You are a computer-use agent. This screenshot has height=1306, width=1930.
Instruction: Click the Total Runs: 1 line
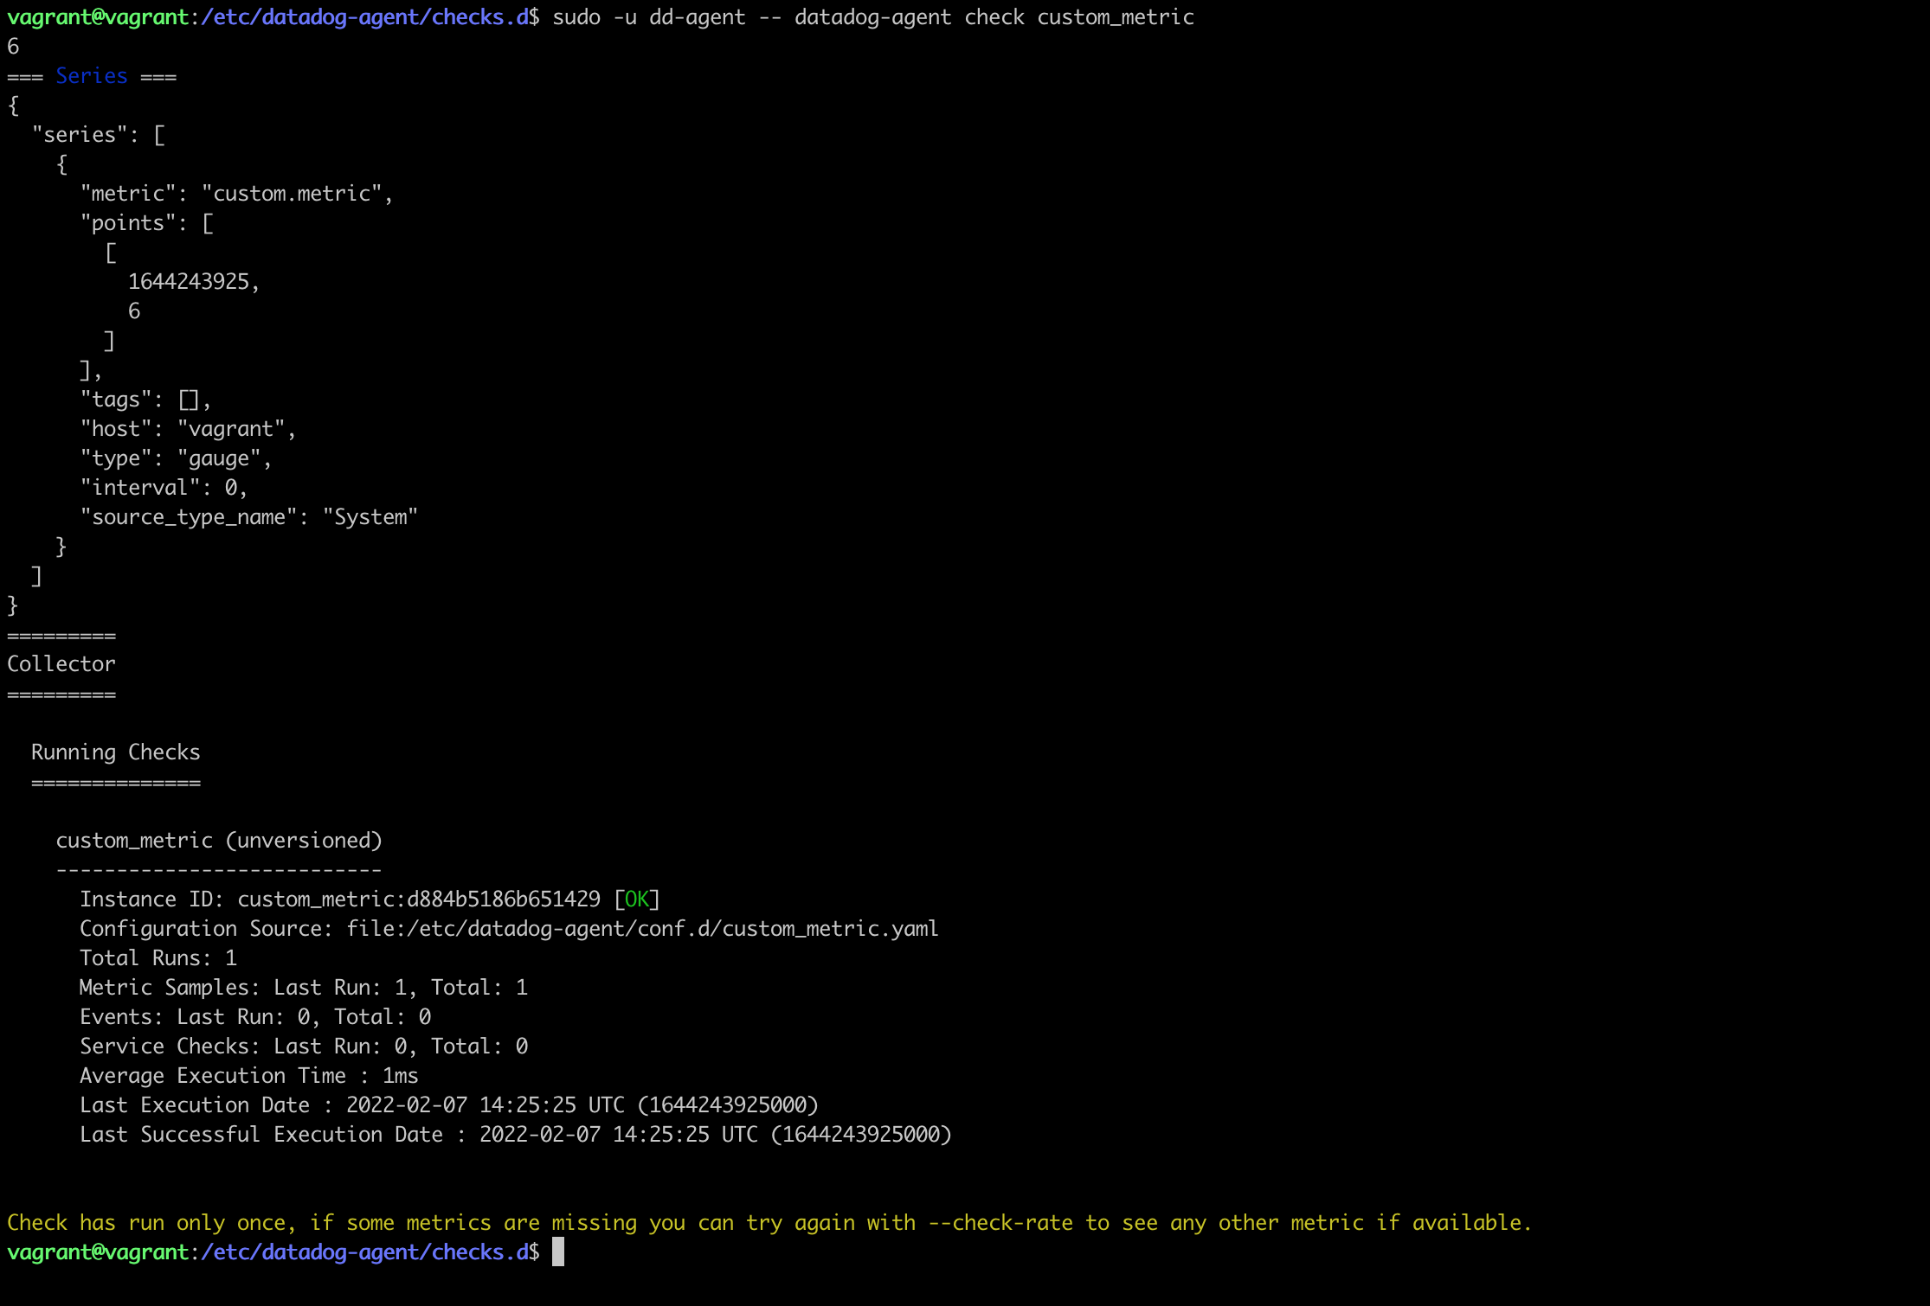pos(158,958)
